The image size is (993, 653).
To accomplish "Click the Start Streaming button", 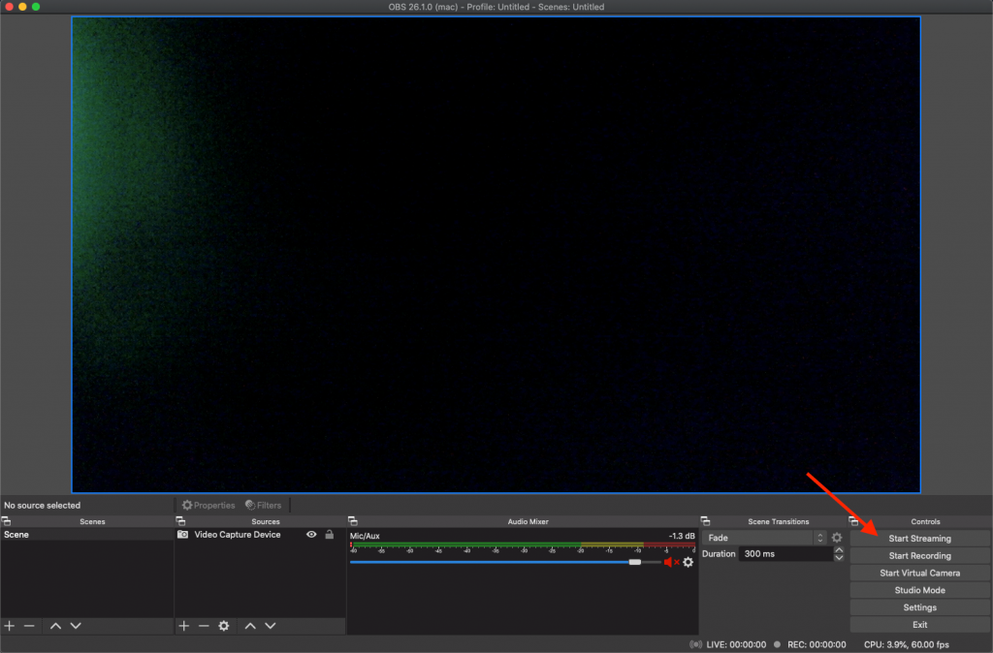I will 919,539.
